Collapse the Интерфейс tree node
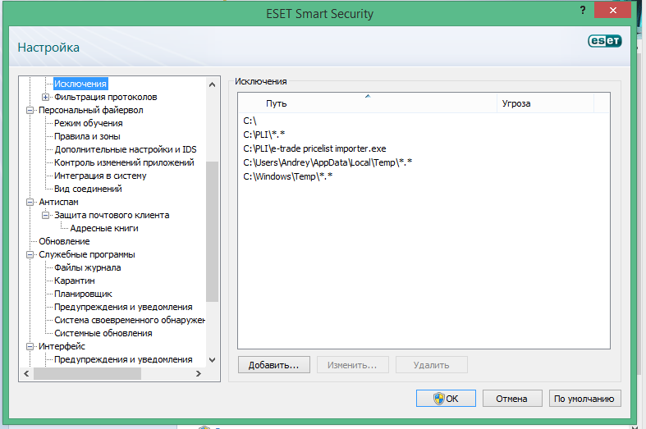Viewport: 646px width, 429px height. (30, 347)
